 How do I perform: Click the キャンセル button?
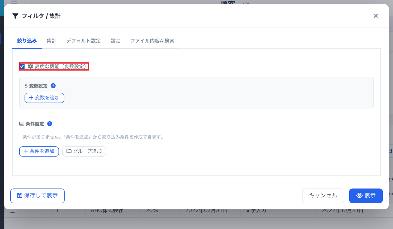[323, 196]
